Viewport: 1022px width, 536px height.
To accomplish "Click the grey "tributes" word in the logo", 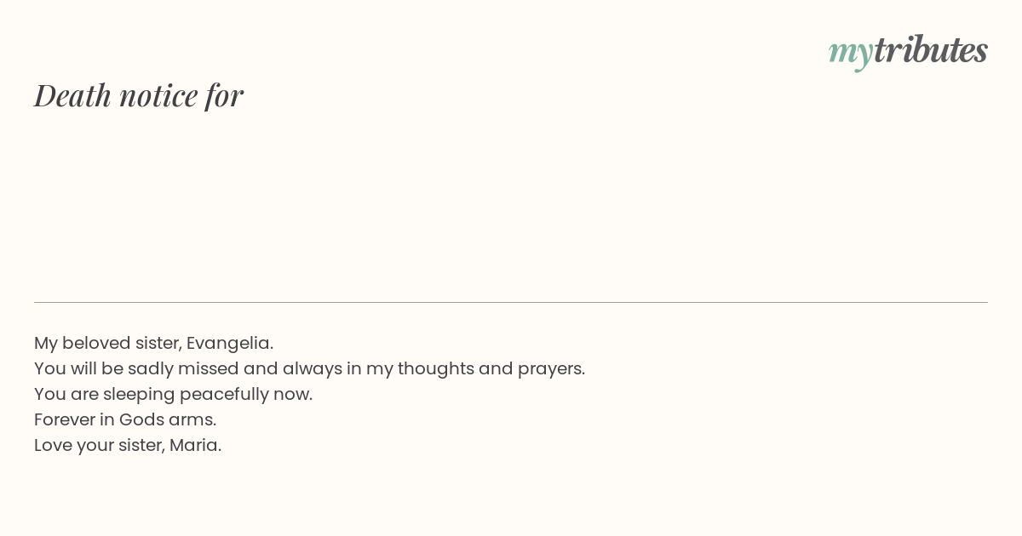I will 931,49.
